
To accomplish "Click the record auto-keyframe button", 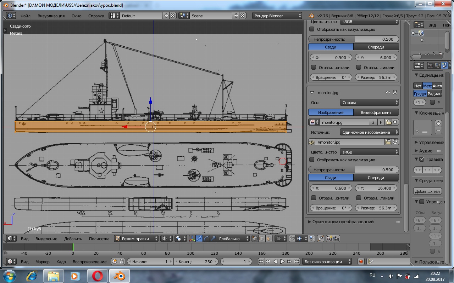I will pos(361,262).
